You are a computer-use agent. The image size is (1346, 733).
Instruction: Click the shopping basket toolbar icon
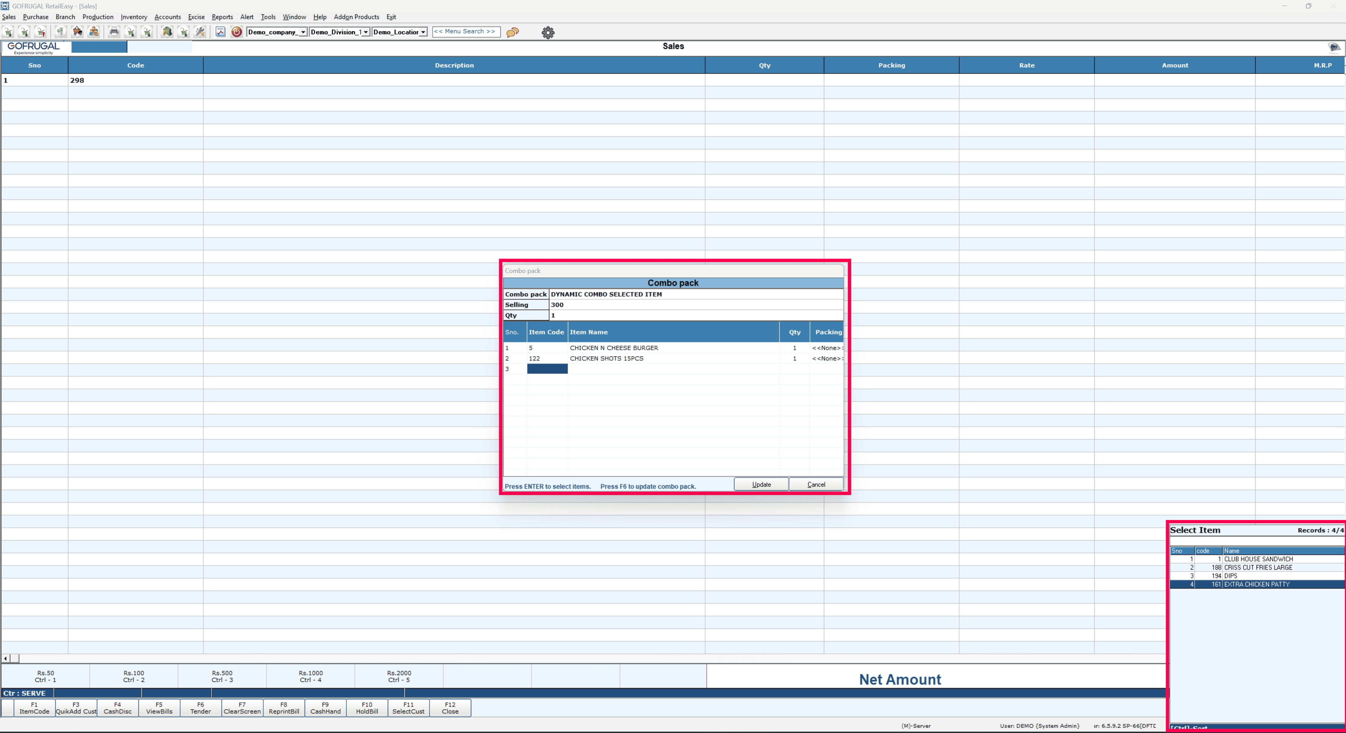[x=77, y=32]
